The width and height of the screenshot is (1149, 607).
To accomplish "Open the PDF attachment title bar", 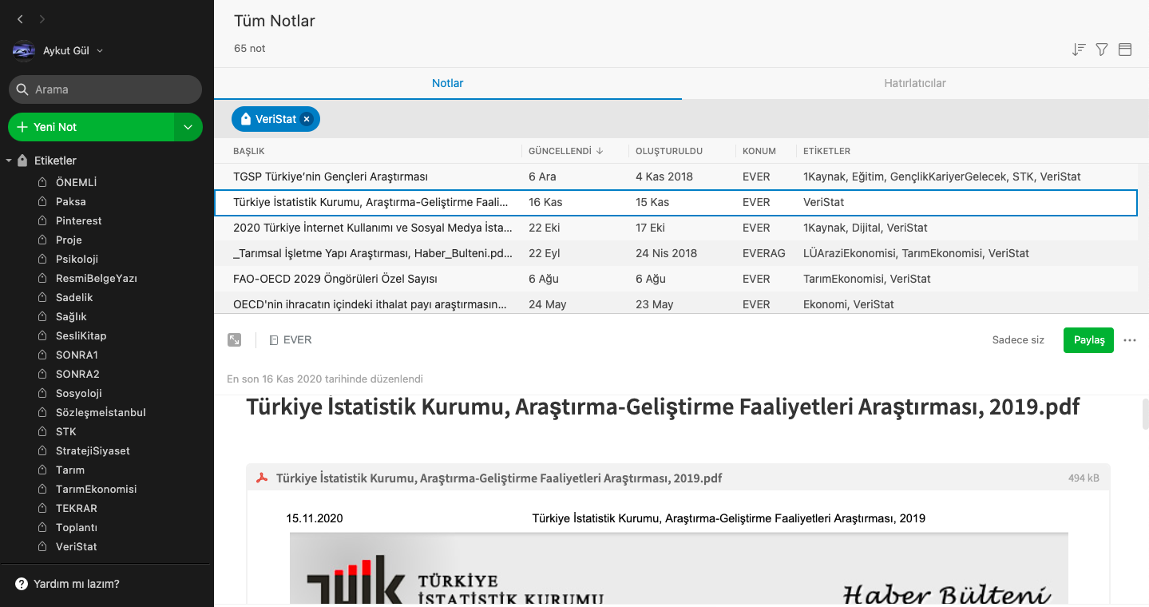I will (x=678, y=478).
